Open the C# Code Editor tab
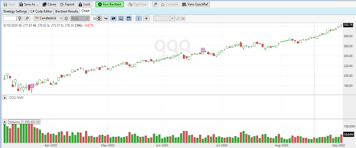Viewport: 356px width, 148px height. tap(41, 11)
